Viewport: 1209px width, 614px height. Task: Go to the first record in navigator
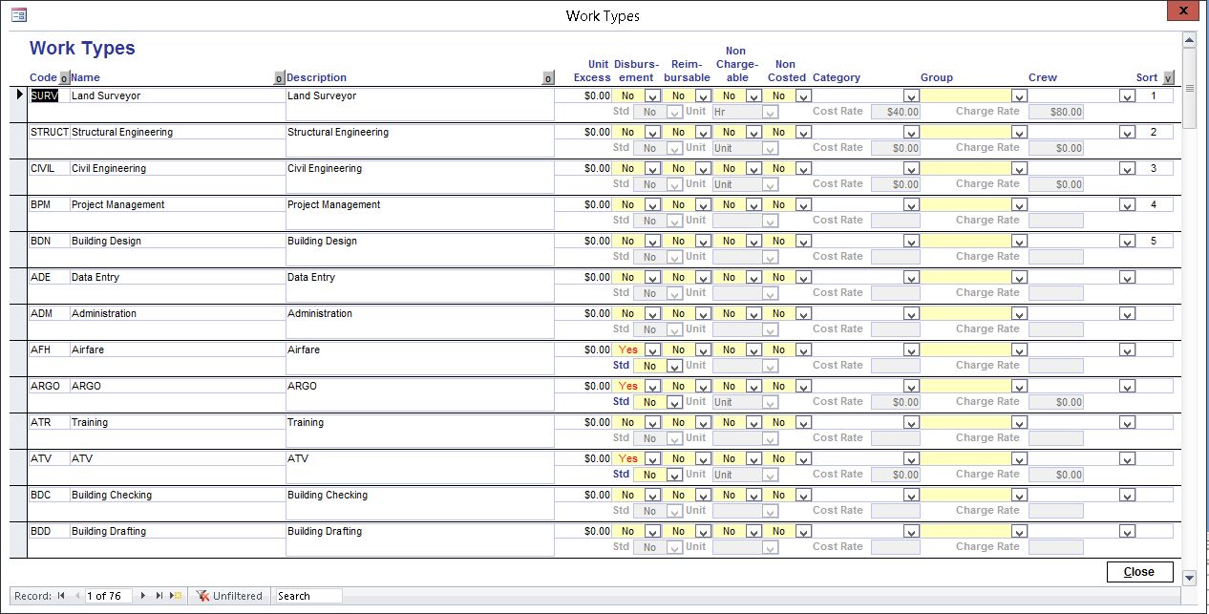click(x=61, y=596)
